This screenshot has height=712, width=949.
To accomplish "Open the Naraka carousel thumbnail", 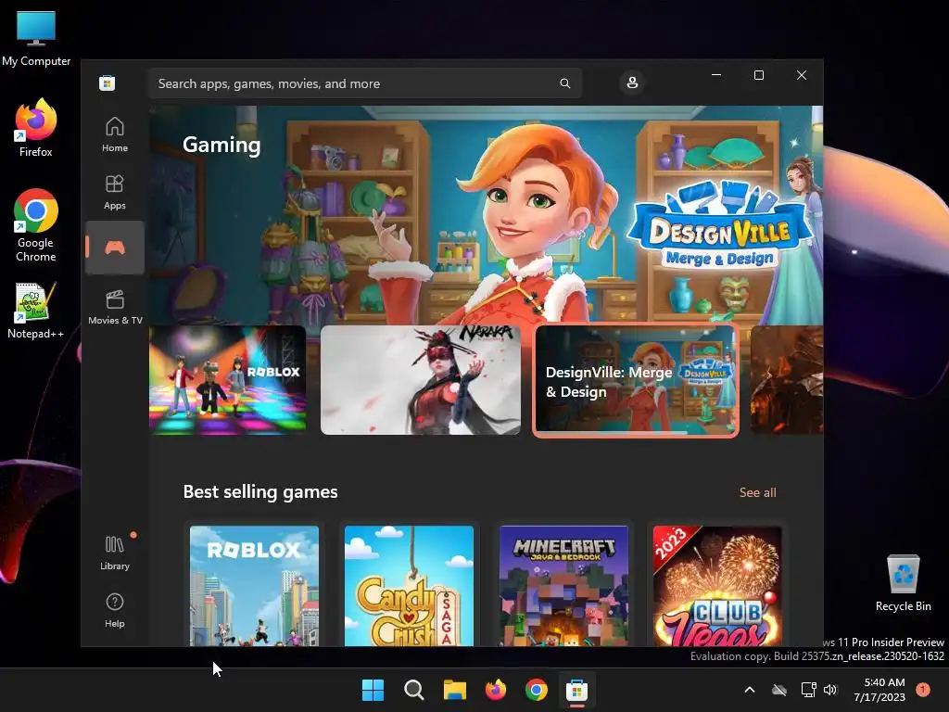I will tap(420, 379).
